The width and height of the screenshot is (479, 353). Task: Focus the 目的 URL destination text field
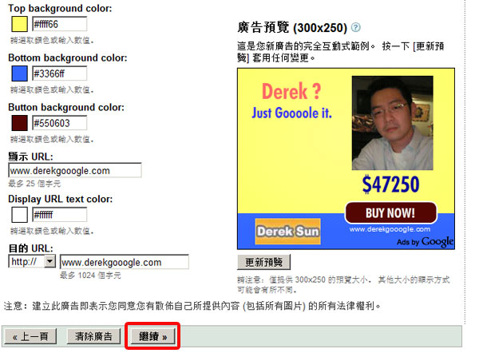pos(125,262)
